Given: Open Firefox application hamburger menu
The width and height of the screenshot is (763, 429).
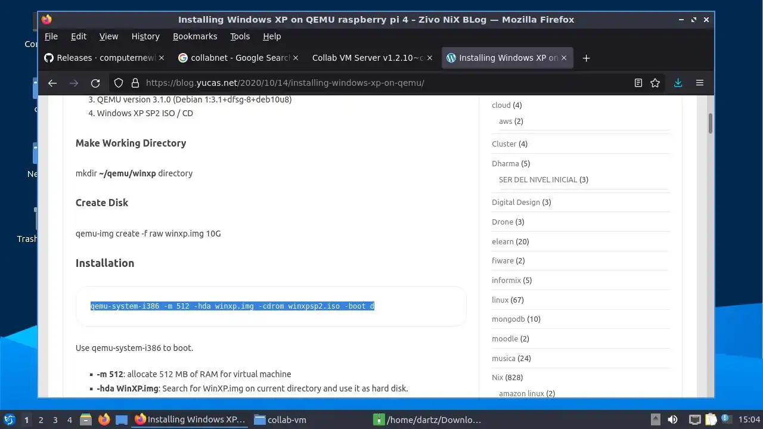Looking at the screenshot, I should 700,83.
